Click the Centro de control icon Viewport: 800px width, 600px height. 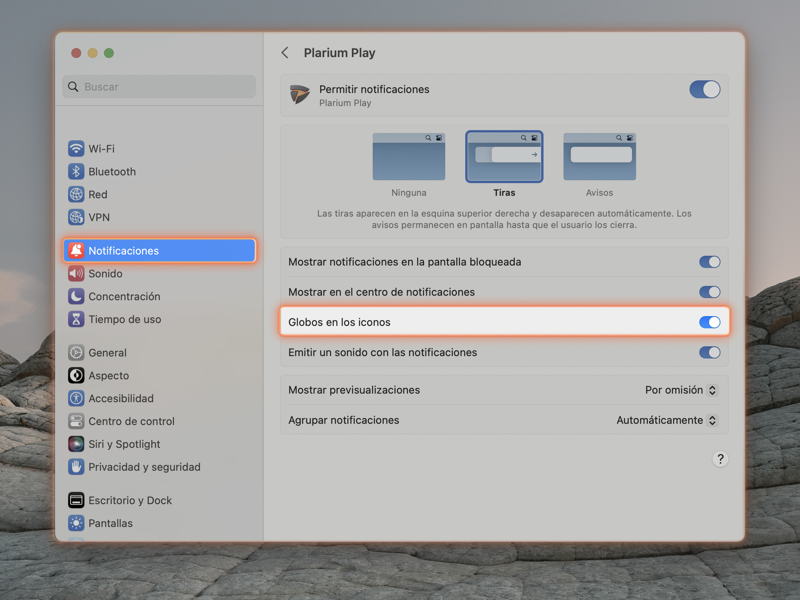(x=76, y=421)
